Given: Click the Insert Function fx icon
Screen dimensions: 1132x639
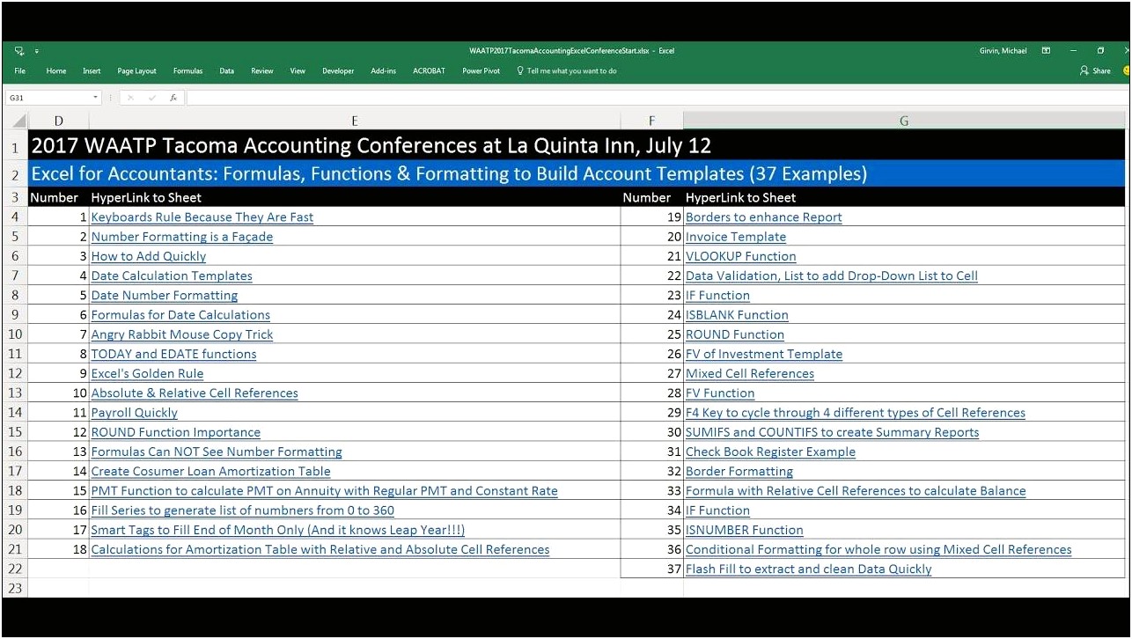Looking at the screenshot, I should 173,98.
